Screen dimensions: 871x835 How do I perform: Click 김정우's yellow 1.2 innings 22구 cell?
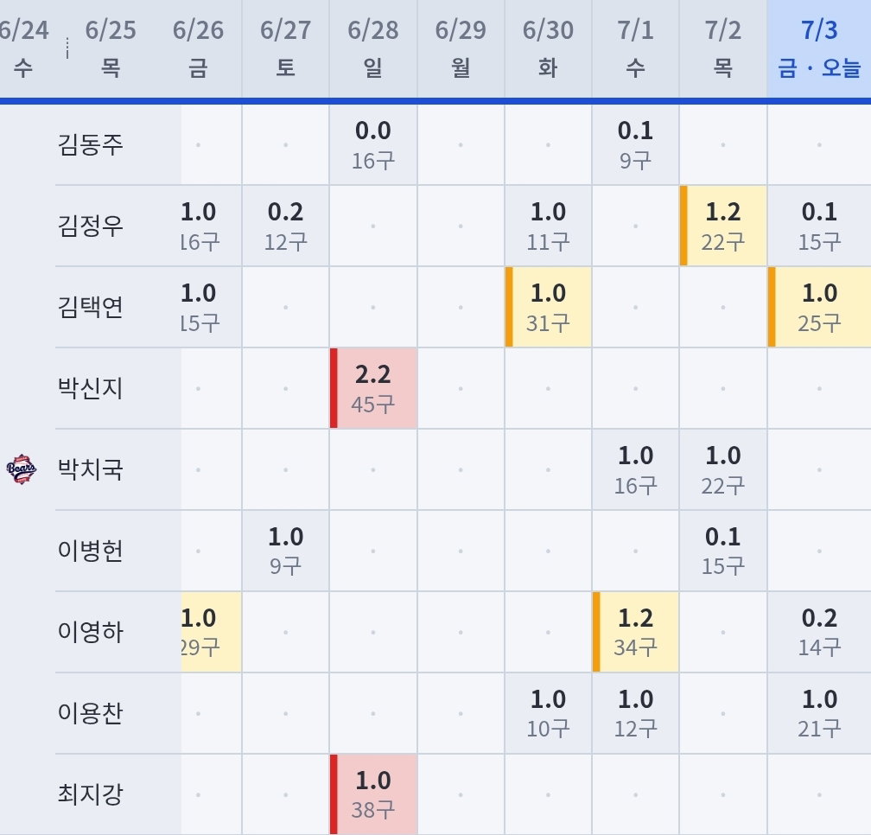(723, 226)
